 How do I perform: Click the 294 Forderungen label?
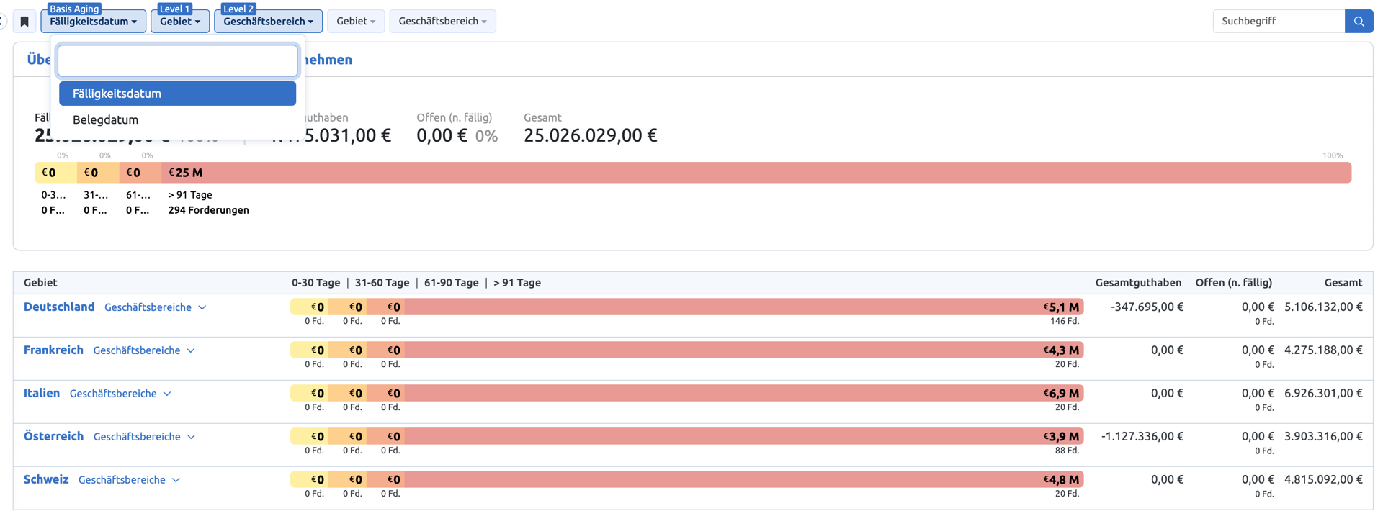(209, 210)
